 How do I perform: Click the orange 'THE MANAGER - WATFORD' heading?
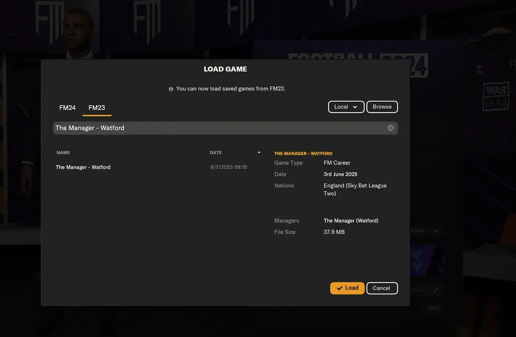click(x=303, y=154)
